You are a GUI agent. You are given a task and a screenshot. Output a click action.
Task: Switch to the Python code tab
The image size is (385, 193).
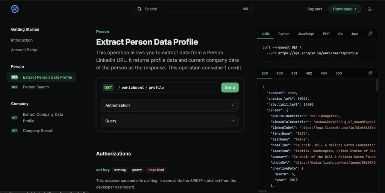(284, 34)
